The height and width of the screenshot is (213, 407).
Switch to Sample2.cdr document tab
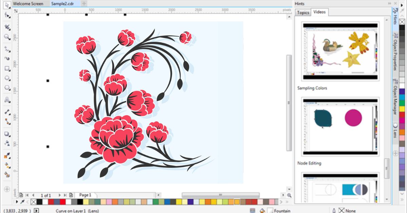[62, 4]
